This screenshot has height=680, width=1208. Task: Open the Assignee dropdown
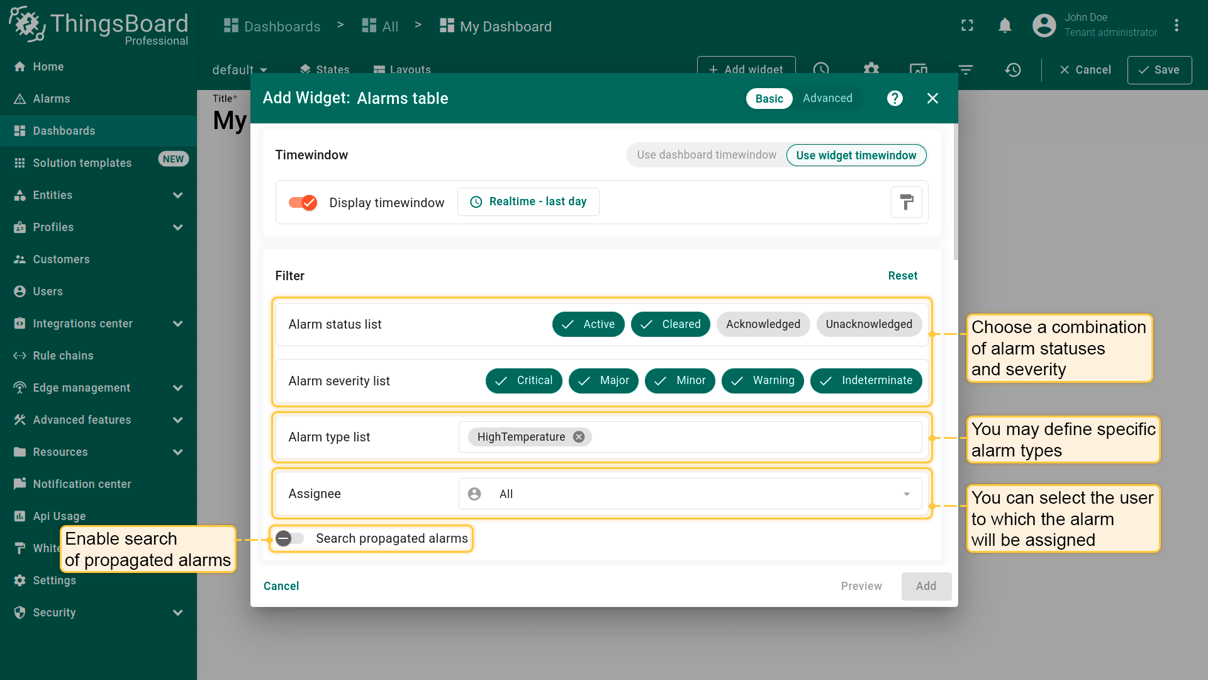pos(690,494)
